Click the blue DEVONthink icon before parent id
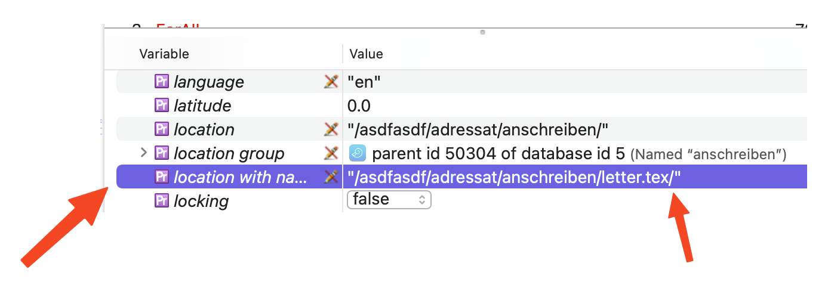831x288 pixels. (357, 153)
